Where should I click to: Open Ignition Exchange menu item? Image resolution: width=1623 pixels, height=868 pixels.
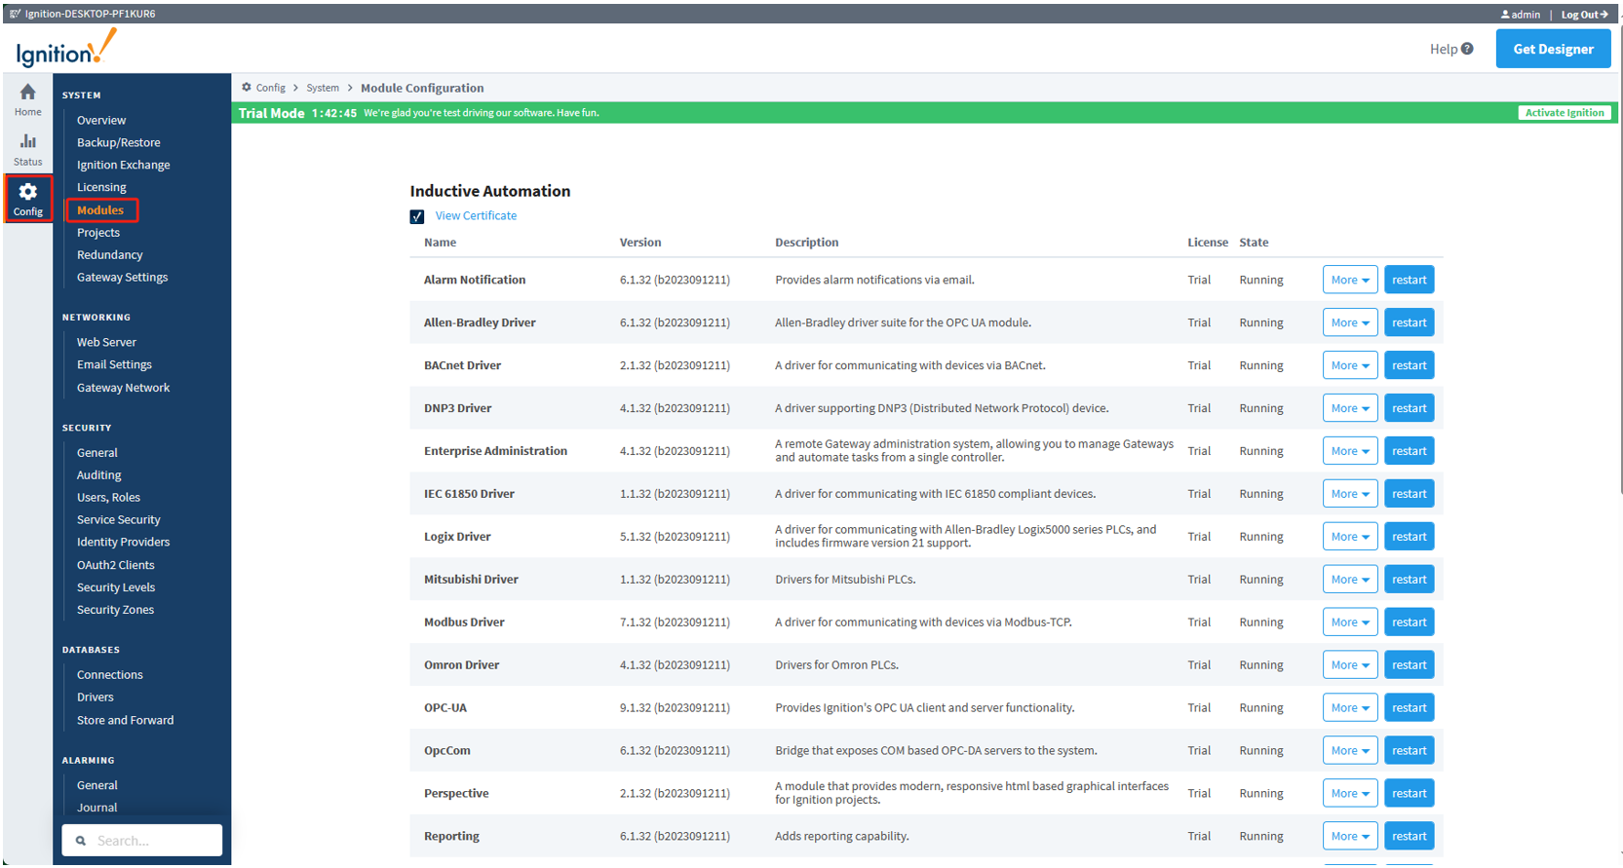(x=124, y=166)
